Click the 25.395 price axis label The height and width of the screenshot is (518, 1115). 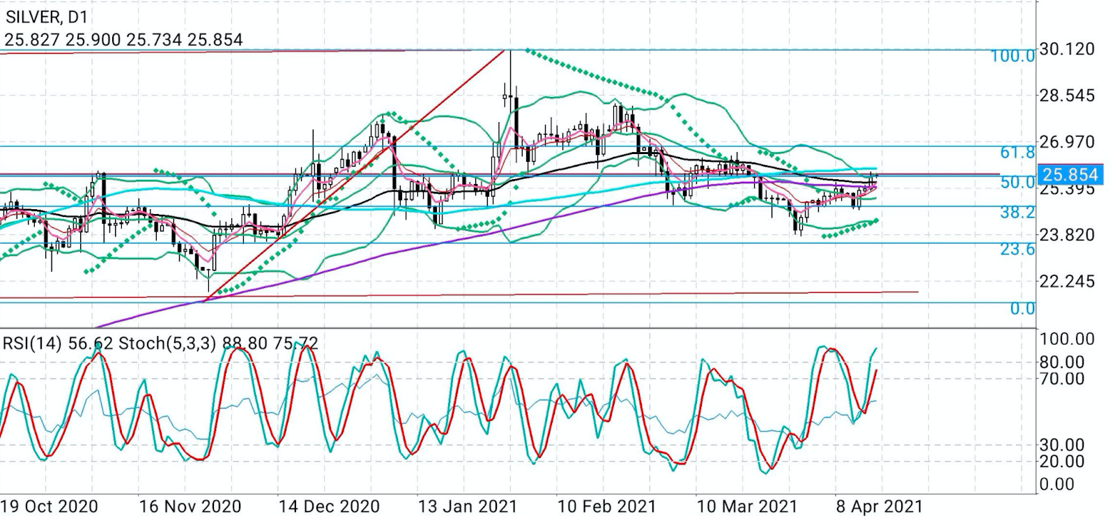pyautogui.click(x=1067, y=189)
